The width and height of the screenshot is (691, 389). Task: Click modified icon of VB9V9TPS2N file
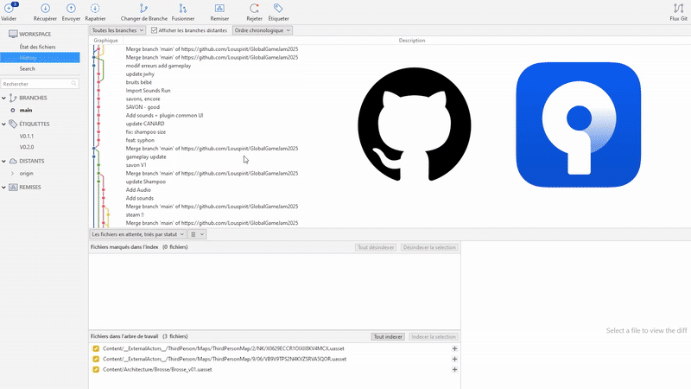[96, 359]
